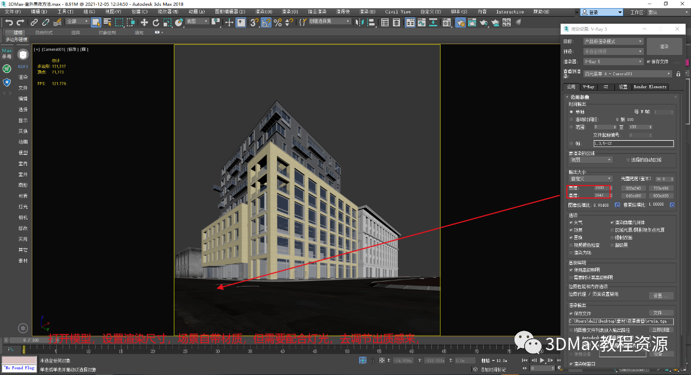The height and width of the screenshot is (375, 691).
Task: Choose the 640x480 resolution preset
Action: (634, 196)
